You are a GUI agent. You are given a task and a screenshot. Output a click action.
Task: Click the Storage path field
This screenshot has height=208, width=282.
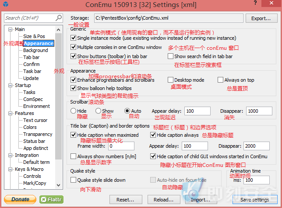pos(169,18)
